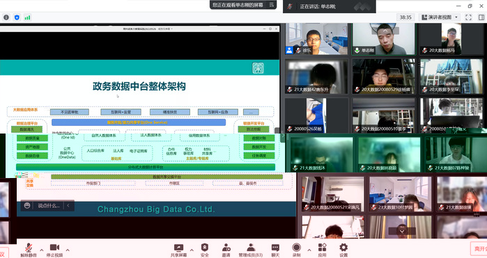Viewport: 487px width, 258px height.
Task: Stop the camera video (停止视频)
Action: (54, 250)
